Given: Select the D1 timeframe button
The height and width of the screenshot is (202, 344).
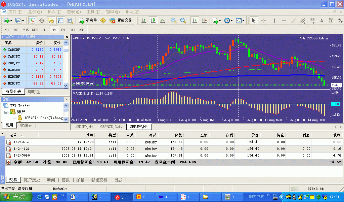Looking at the screenshot, I should [x=63, y=30].
